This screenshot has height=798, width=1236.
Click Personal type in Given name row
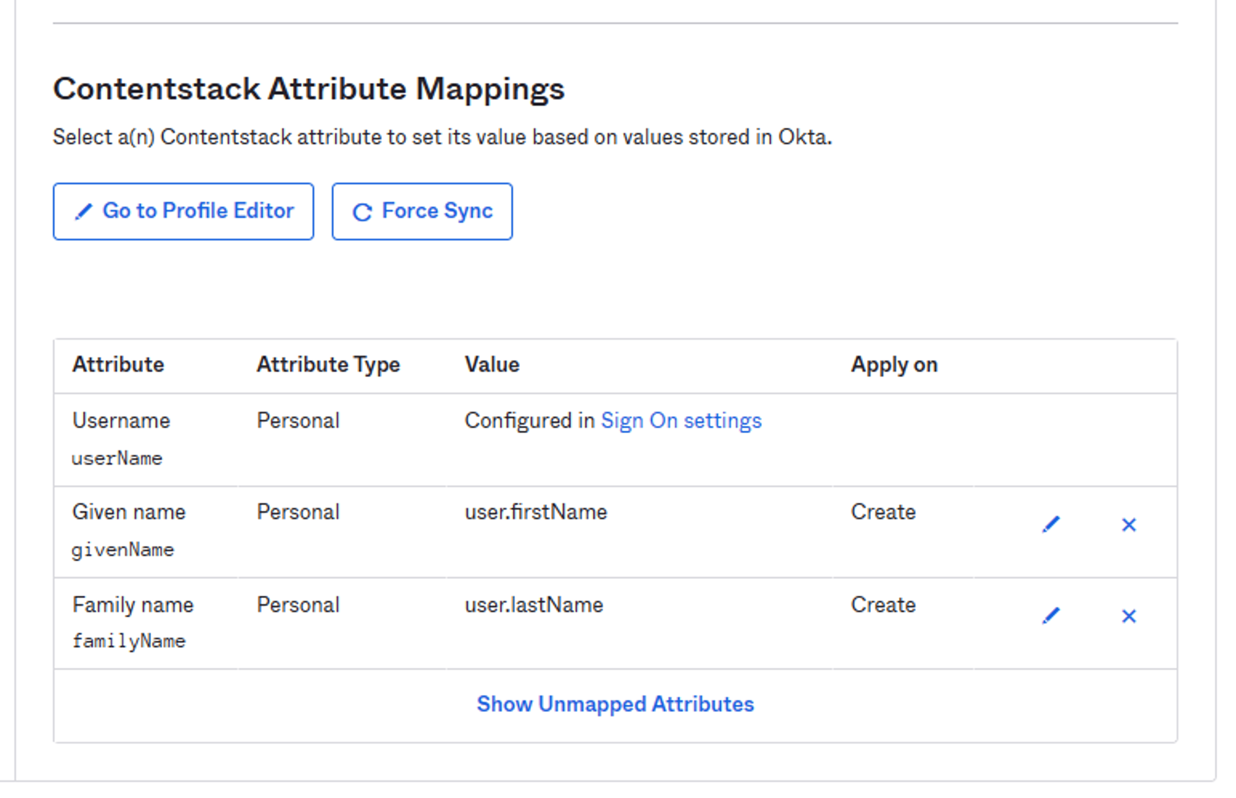coord(298,512)
